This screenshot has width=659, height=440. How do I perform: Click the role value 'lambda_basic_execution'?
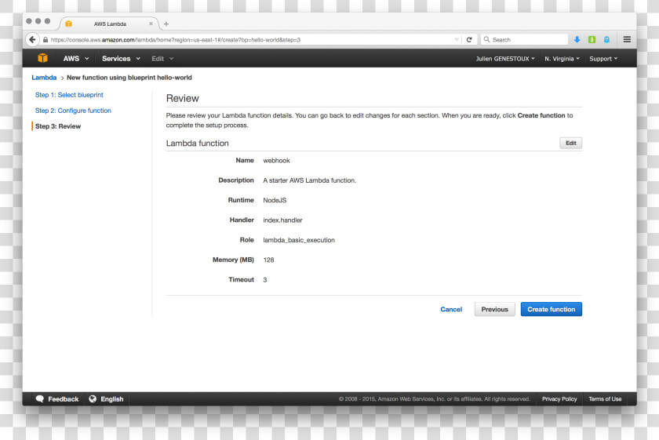(299, 240)
